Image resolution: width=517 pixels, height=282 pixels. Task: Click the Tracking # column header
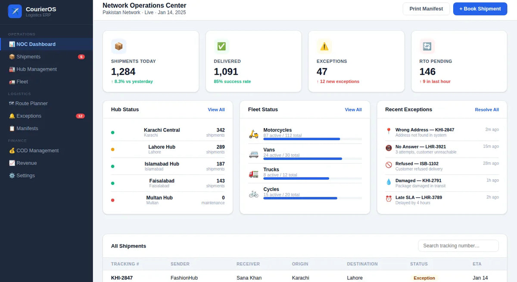(x=125, y=264)
